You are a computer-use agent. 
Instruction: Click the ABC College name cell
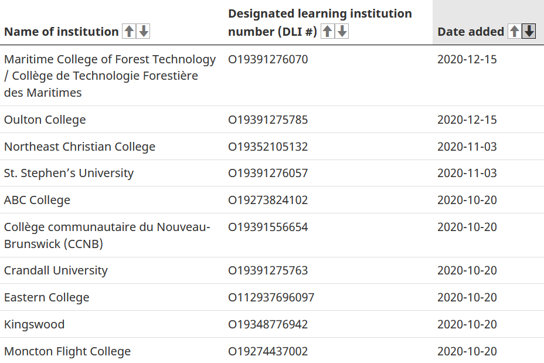coord(37,200)
